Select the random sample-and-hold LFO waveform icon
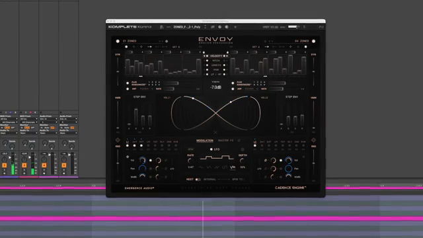The image size is (423, 238). point(233,167)
